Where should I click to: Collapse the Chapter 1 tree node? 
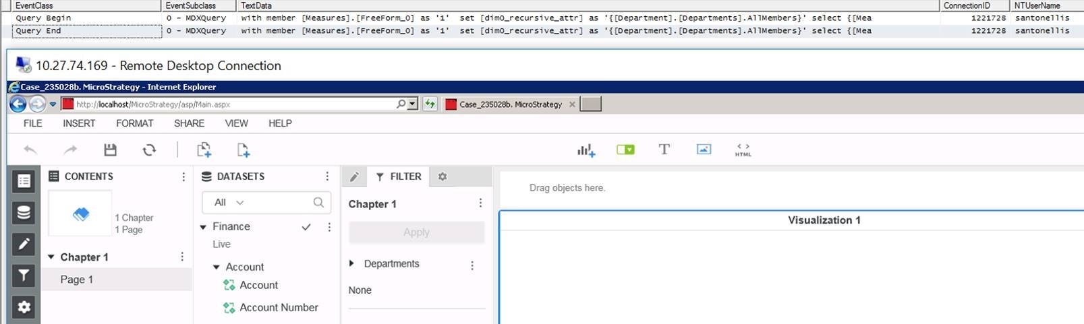pyautogui.click(x=51, y=257)
